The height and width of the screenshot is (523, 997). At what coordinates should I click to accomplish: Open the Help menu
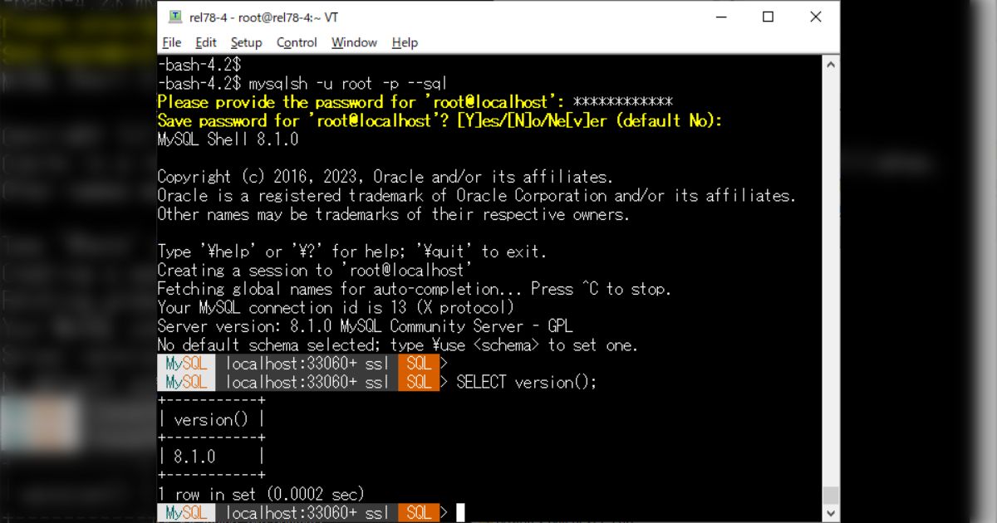[405, 42]
